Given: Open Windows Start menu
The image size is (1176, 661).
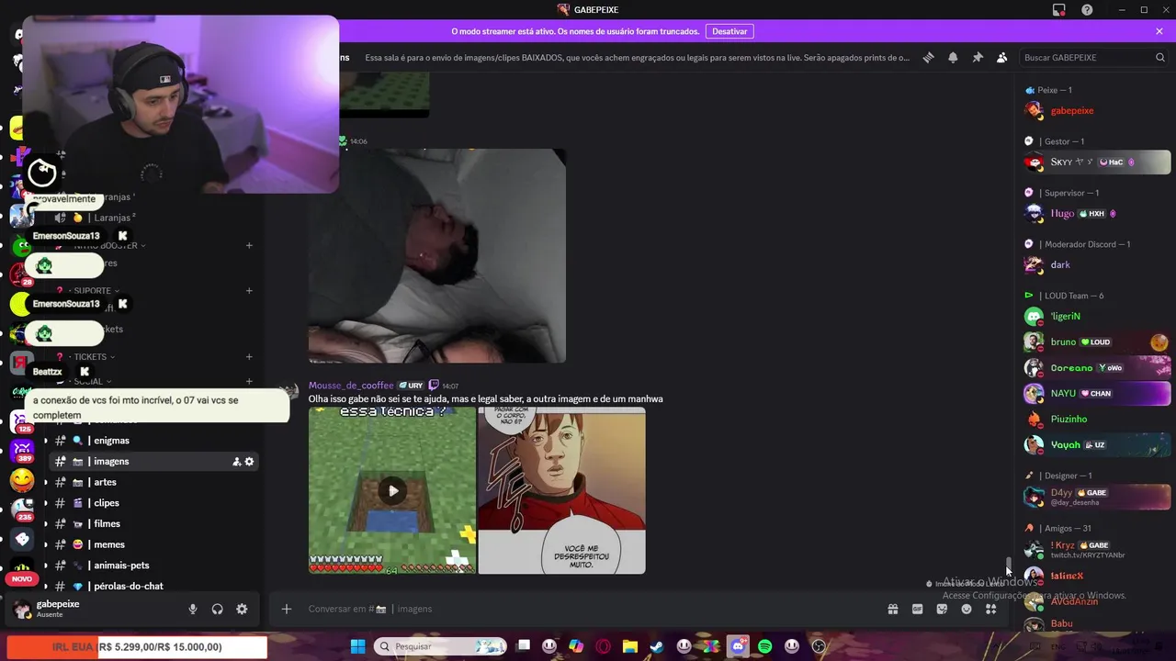Looking at the screenshot, I should 357,646.
